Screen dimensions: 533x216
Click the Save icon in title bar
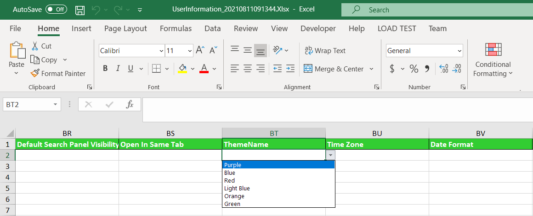tap(79, 10)
